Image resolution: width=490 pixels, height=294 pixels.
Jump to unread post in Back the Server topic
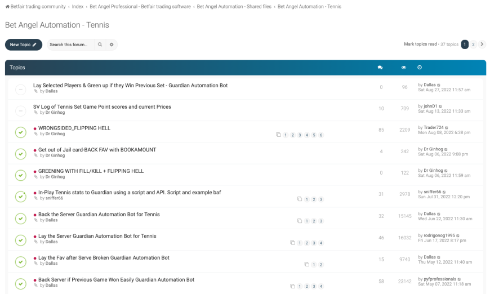click(35, 215)
